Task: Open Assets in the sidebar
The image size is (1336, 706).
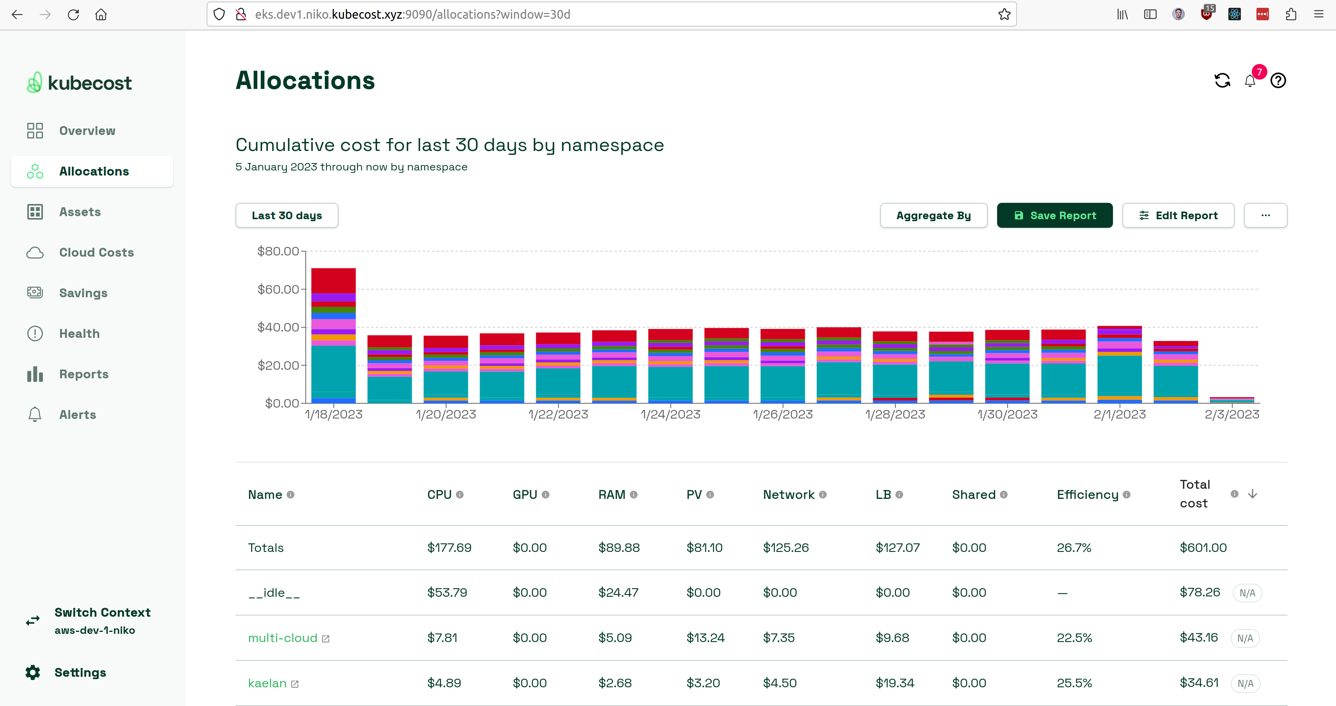Action: 92,212
